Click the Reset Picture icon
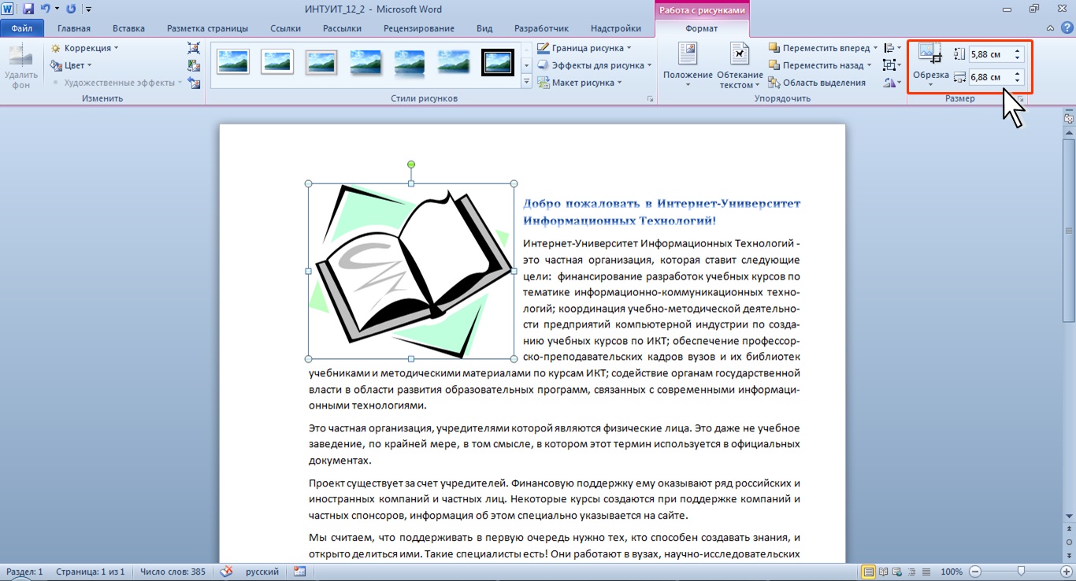 tap(194, 83)
